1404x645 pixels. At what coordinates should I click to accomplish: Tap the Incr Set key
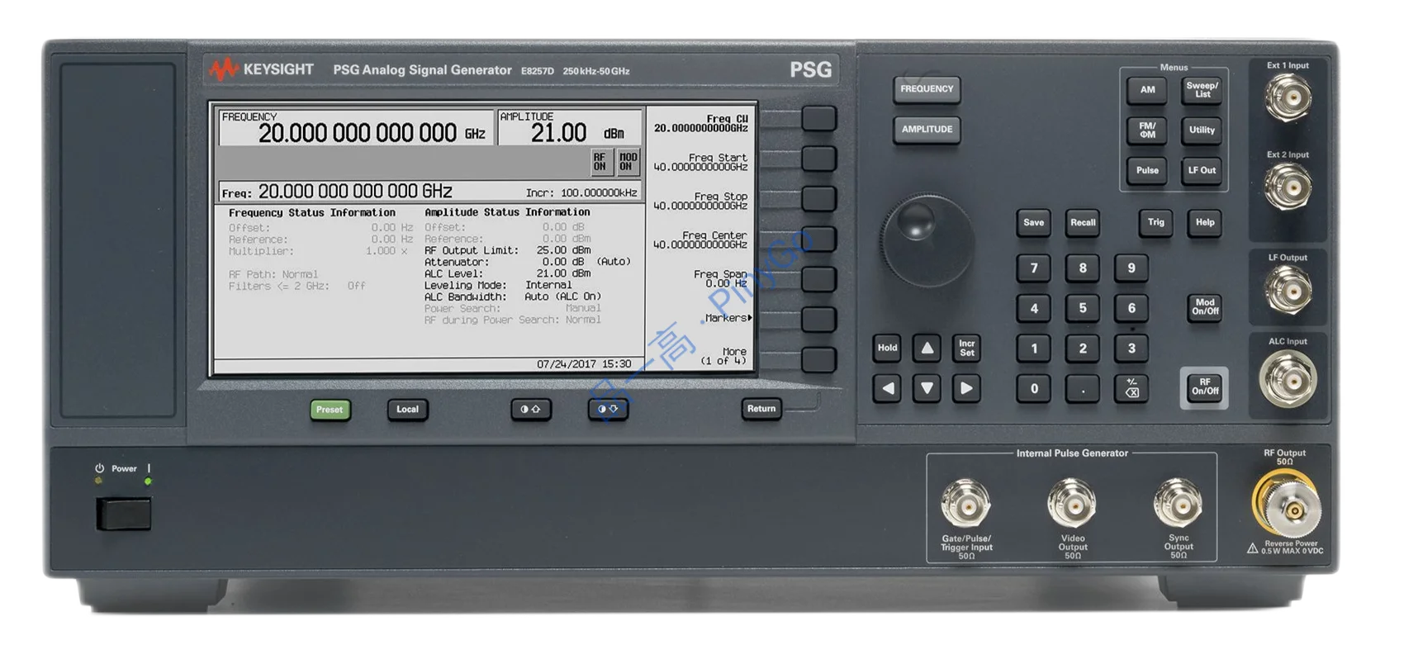[966, 349]
